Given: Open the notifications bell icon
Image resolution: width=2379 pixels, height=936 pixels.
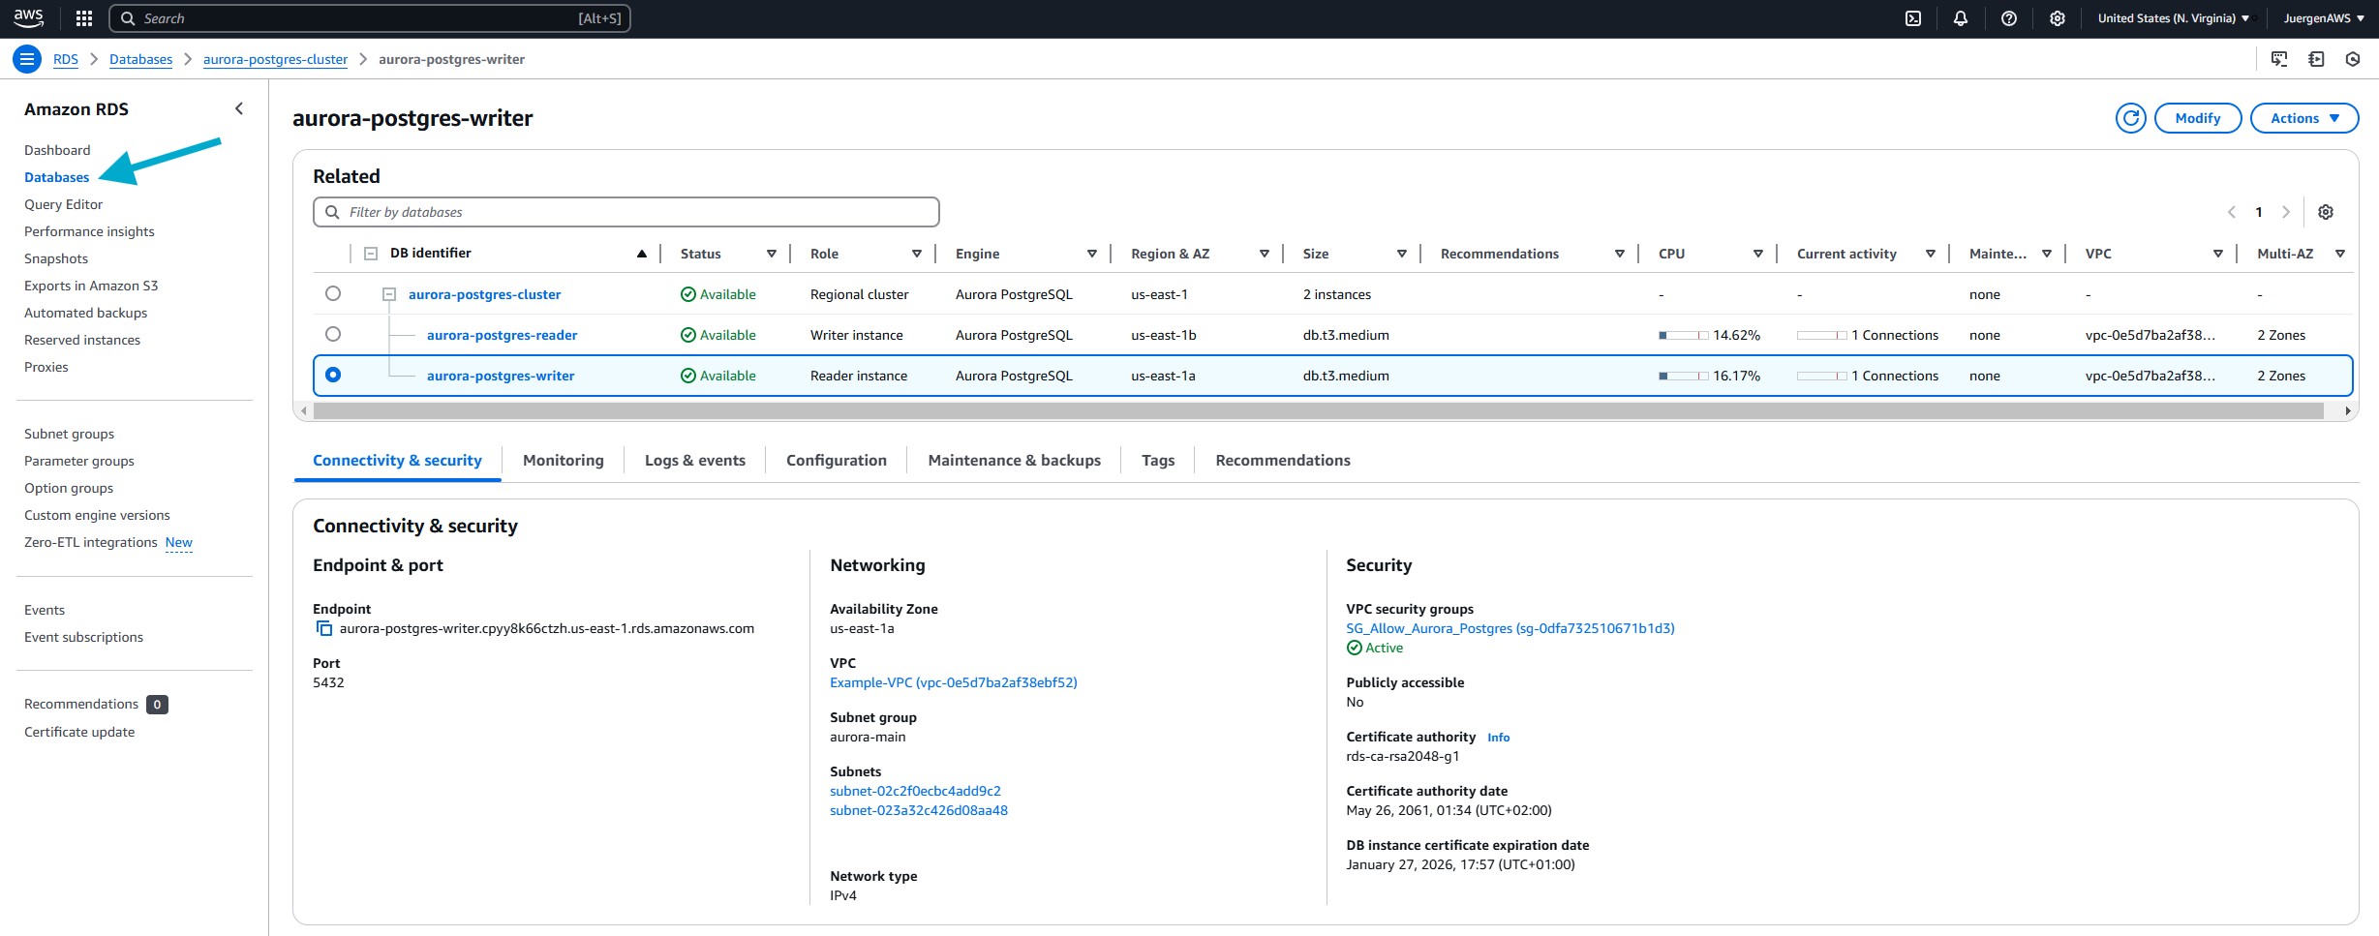Looking at the screenshot, I should [1960, 18].
